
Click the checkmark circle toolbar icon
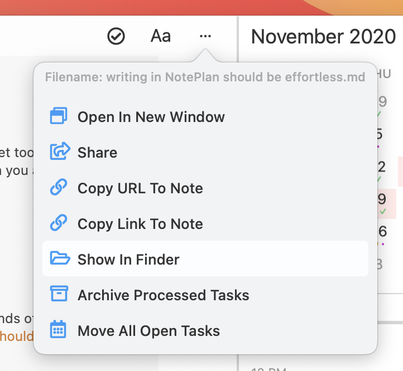tap(116, 36)
